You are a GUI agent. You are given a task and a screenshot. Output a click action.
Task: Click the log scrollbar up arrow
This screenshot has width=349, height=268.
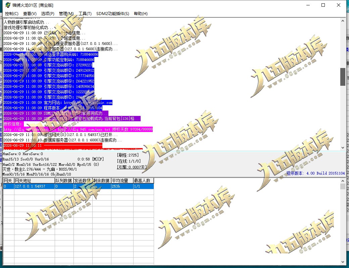tap(343, 21)
